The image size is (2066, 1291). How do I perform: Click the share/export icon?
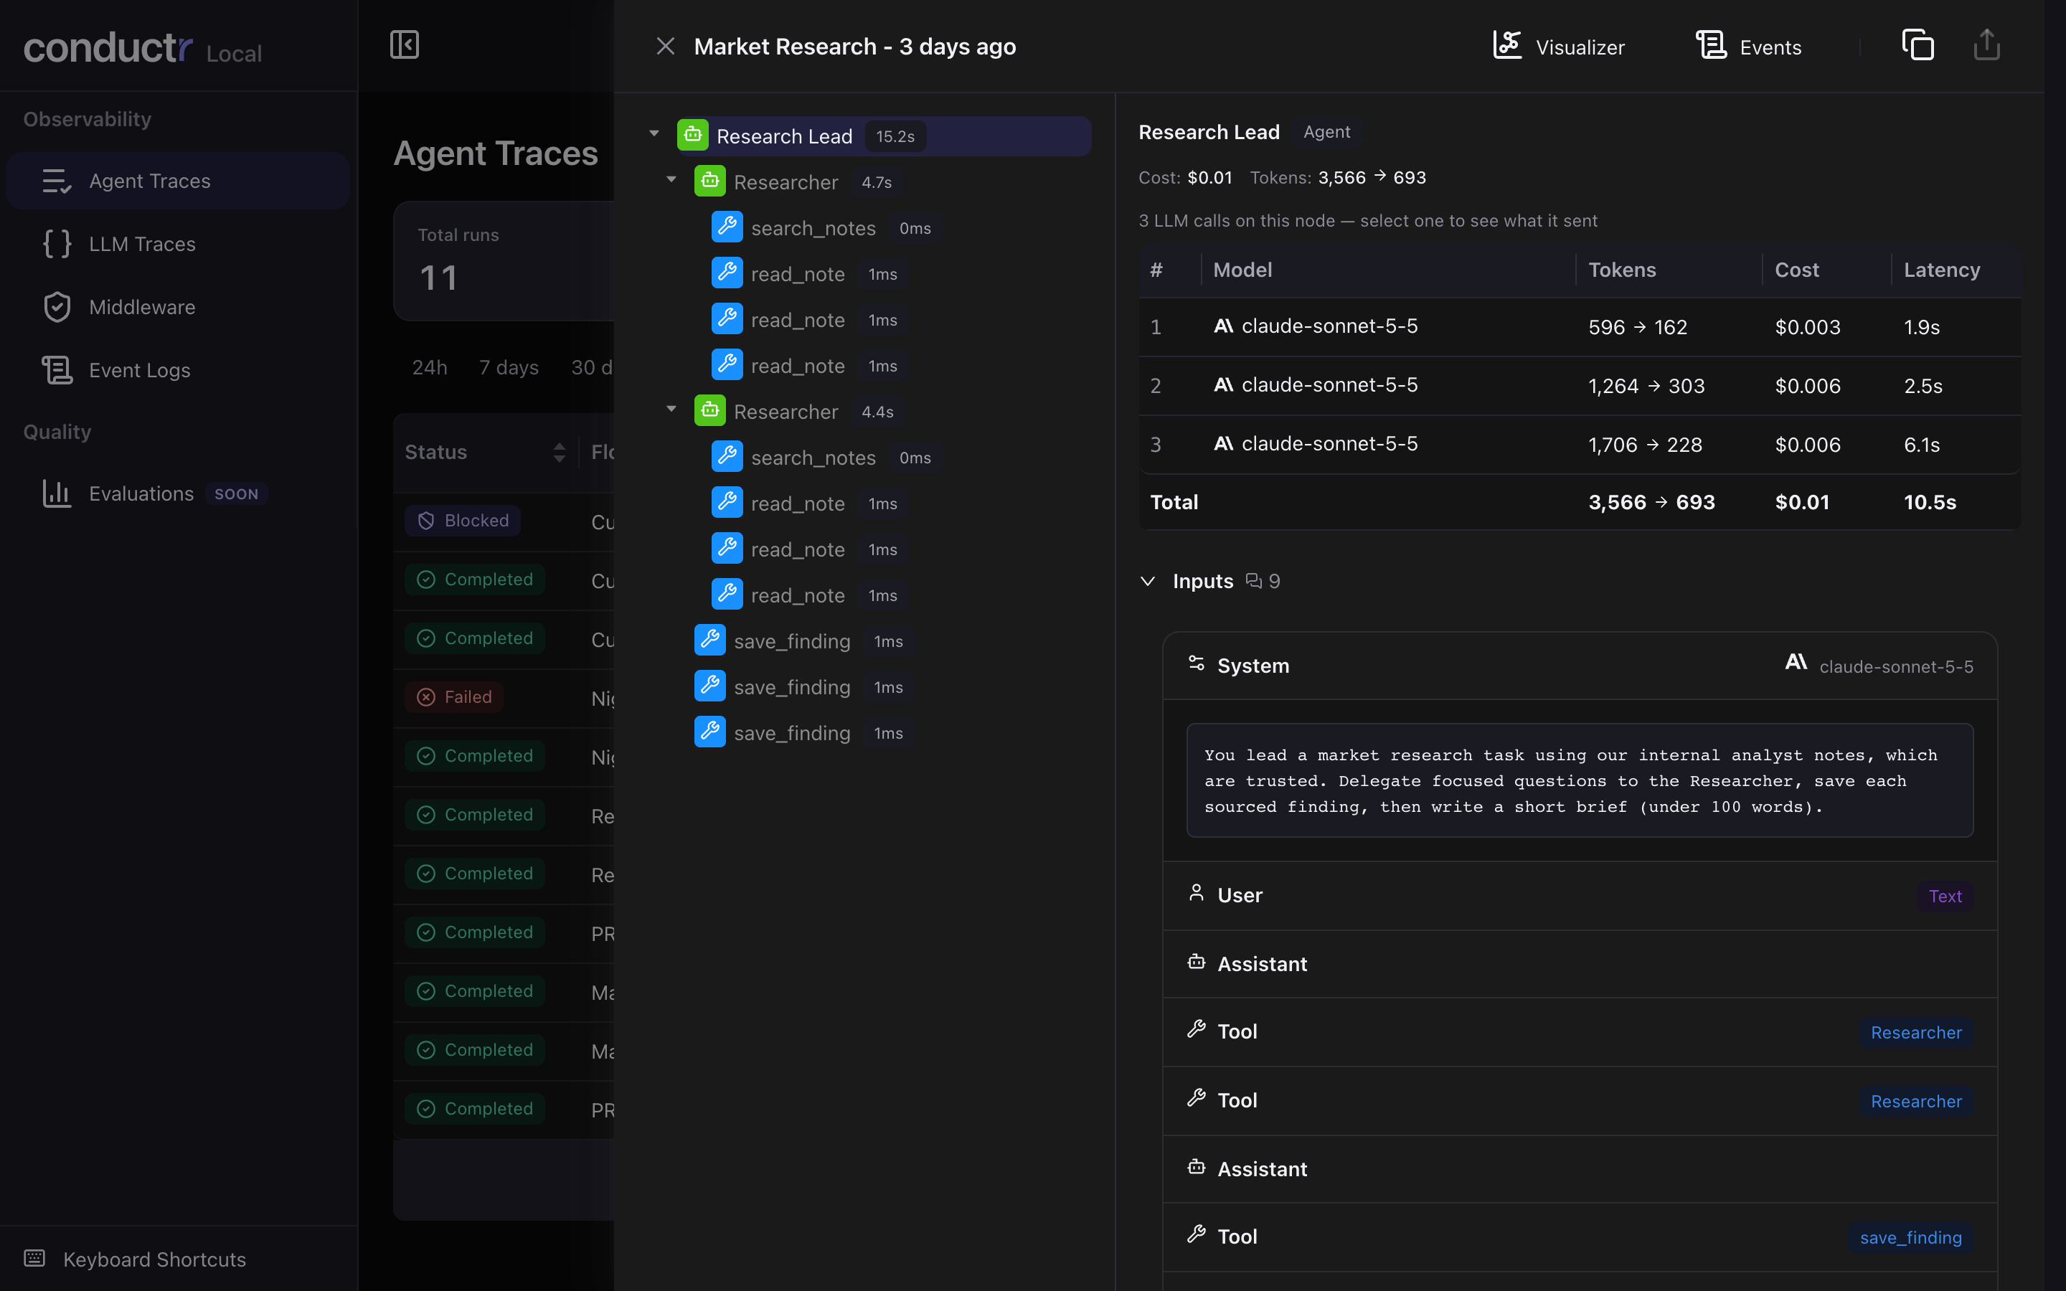tap(1986, 45)
